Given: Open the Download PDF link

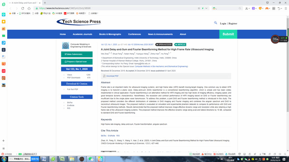Looking at the screenshot, I should pos(112,76).
